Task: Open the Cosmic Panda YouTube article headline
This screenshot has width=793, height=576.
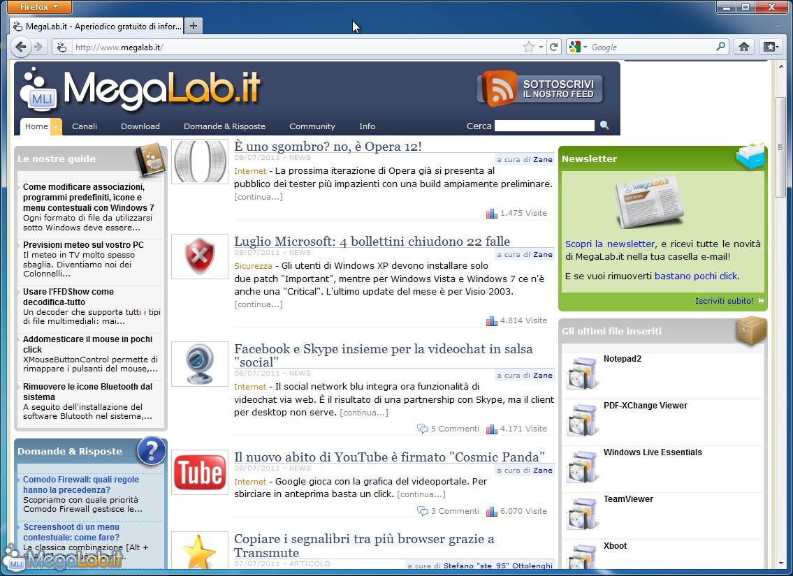Action: [389, 457]
